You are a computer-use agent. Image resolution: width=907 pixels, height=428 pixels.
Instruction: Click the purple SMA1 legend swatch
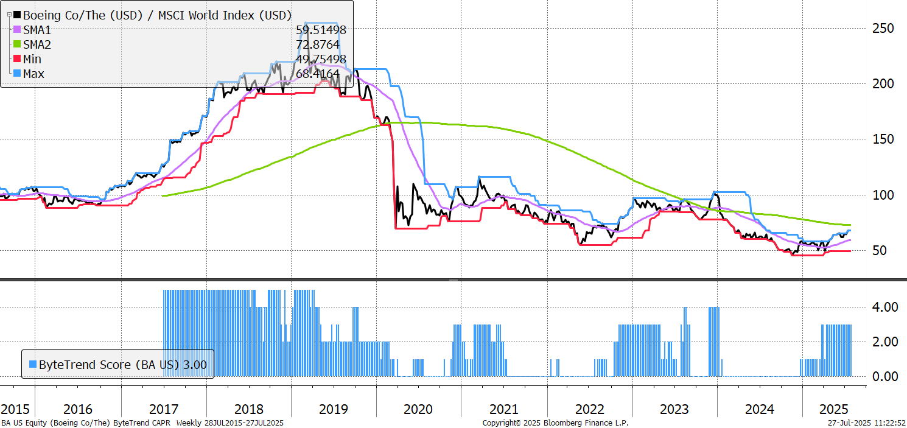click(16, 29)
